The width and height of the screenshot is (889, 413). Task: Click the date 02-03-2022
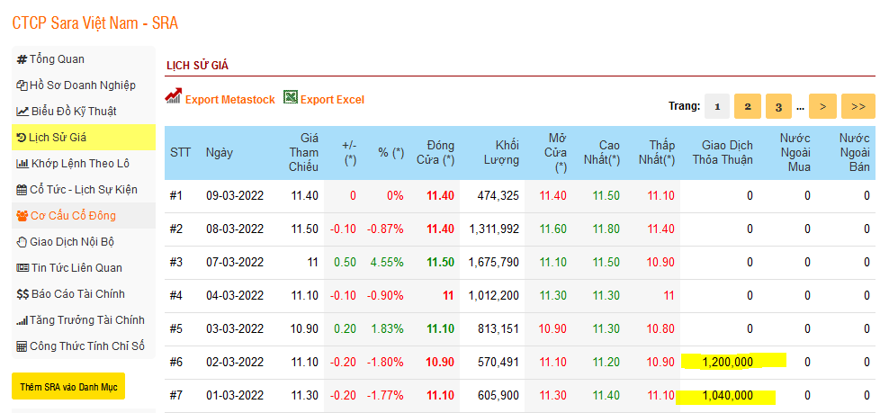[x=235, y=362]
